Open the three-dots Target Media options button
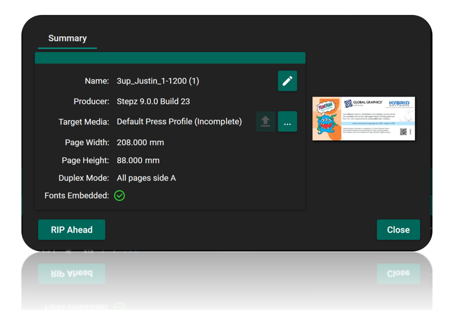This screenshot has height=310, width=449. point(287,122)
